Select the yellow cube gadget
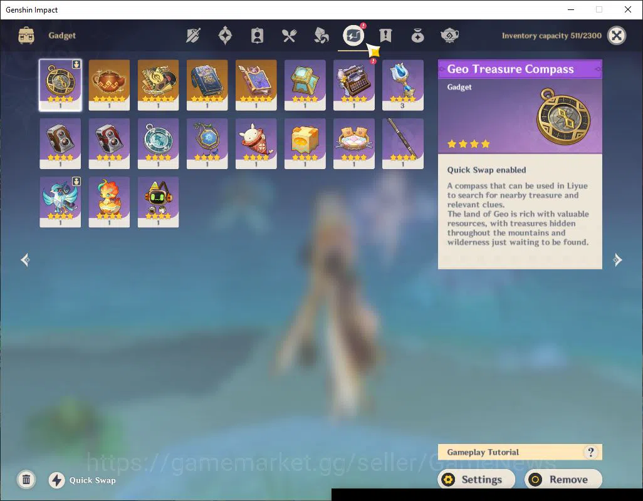 (305, 144)
